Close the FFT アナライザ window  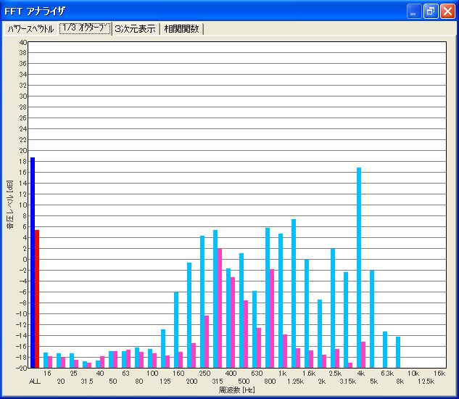tap(447, 12)
